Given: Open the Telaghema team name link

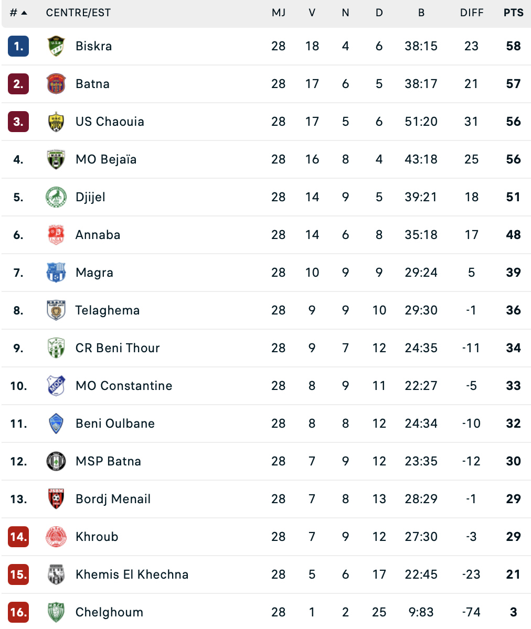Looking at the screenshot, I should (108, 310).
